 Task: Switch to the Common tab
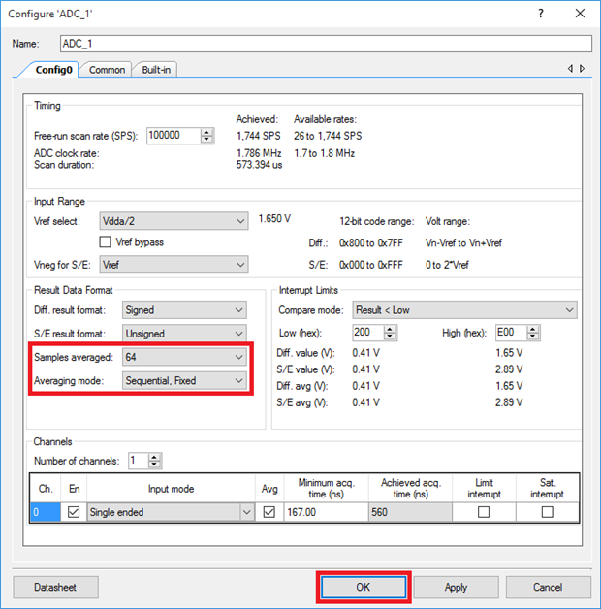tap(108, 70)
